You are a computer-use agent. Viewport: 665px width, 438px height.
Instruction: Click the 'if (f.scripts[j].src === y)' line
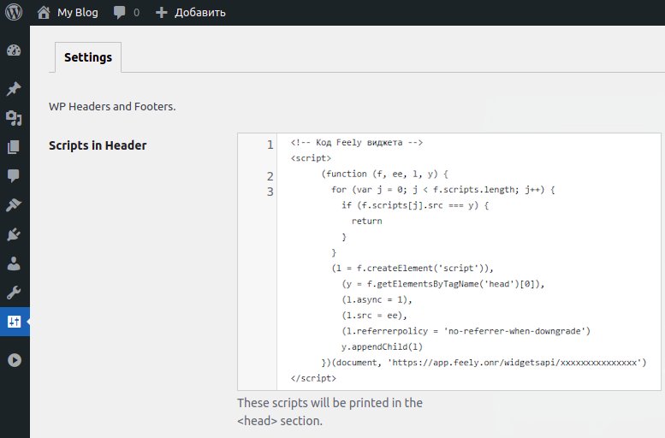point(415,205)
